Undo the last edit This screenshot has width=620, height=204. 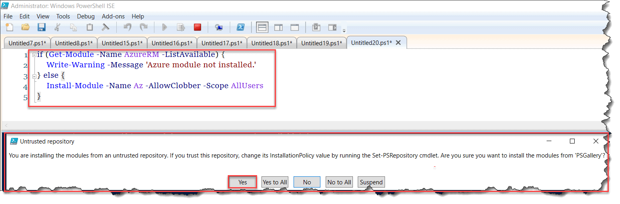pyautogui.click(x=128, y=27)
